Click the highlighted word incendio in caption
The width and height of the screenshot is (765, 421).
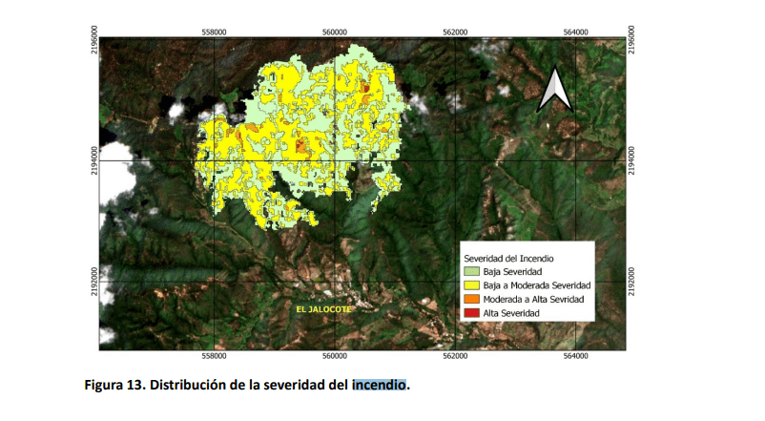click(379, 386)
